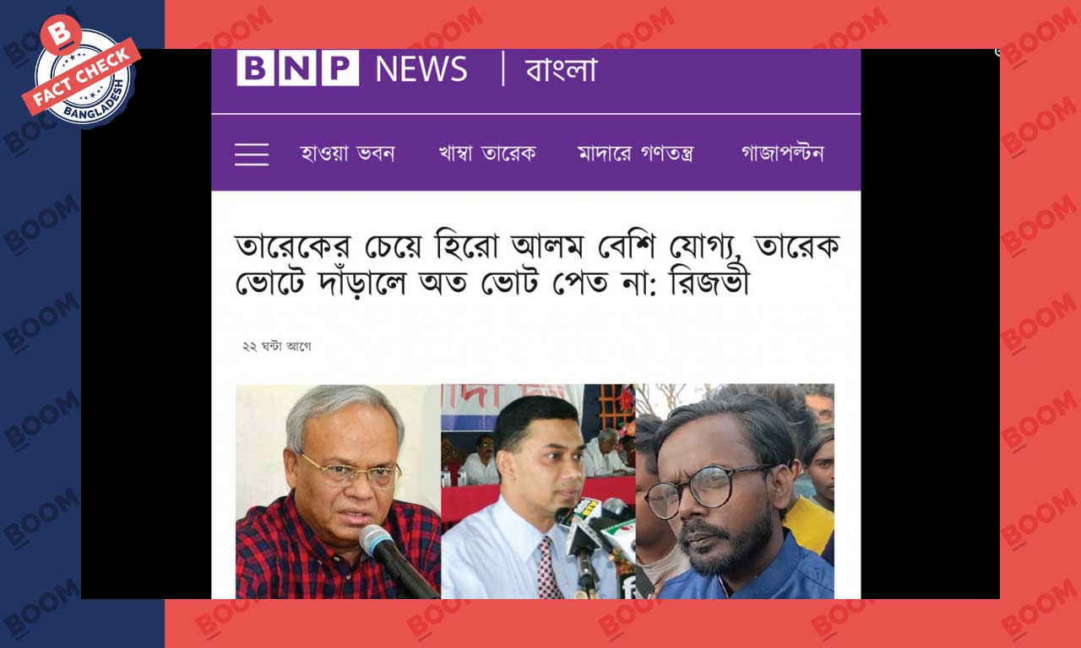Open the headline about তারেক and হিরো আলম

click(537, 265)
